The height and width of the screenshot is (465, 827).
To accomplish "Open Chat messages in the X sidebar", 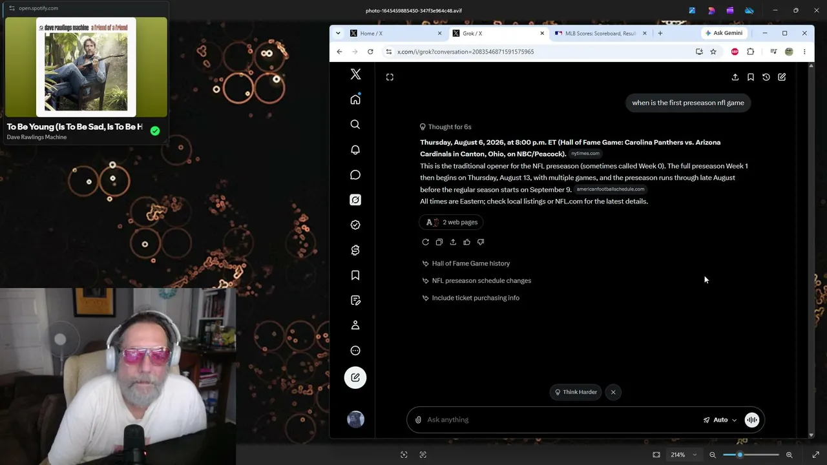I will [355, 175].
